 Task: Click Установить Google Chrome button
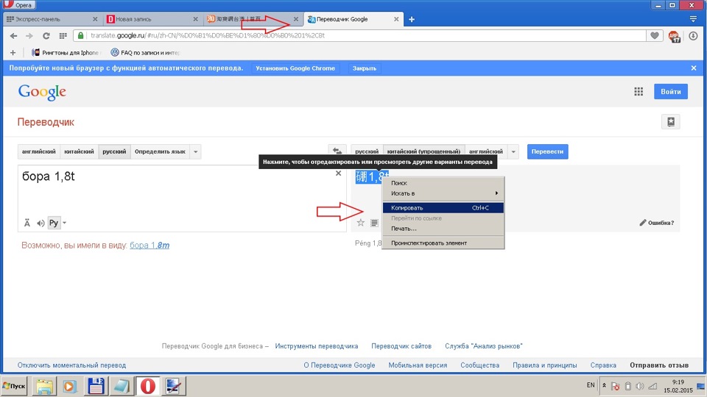coord(295,68)
